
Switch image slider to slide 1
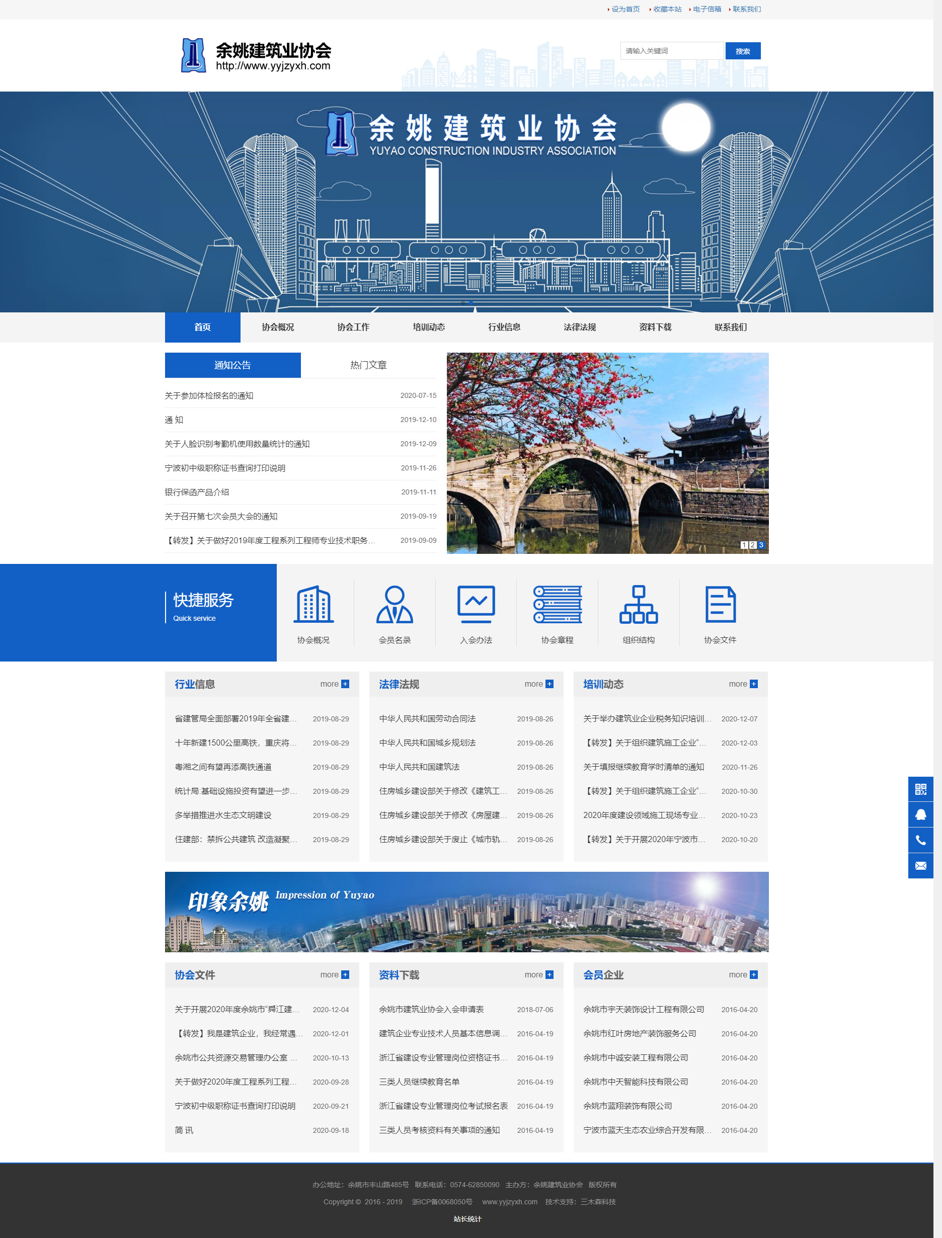[x=744, y=545]
